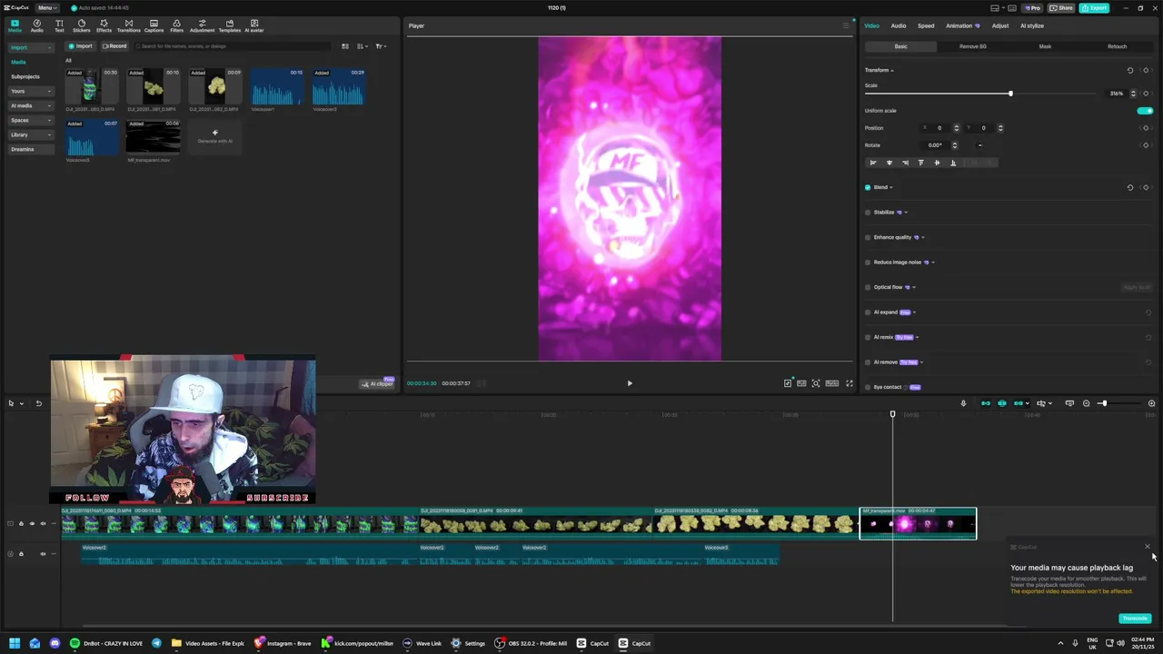This screenshot has height=654, width=1163.
Task: Enable the AI expand checkbox
Action: point(868,312)
